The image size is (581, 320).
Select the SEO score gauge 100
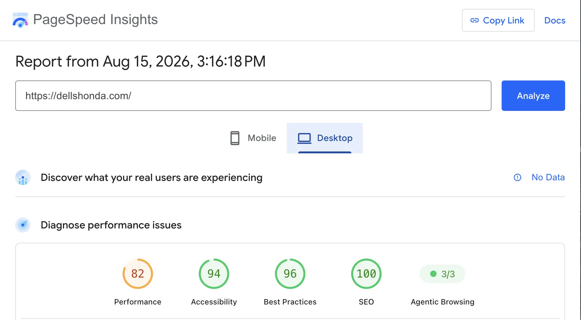click(x=366, y=274)
